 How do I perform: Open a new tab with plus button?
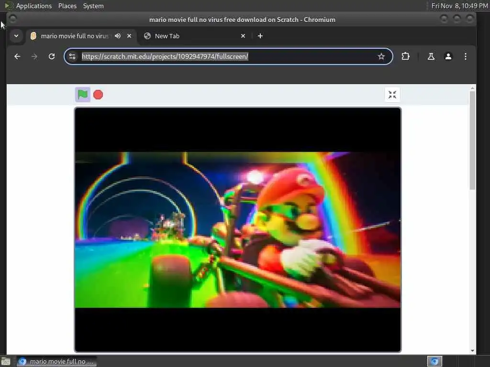coord(260,36)
